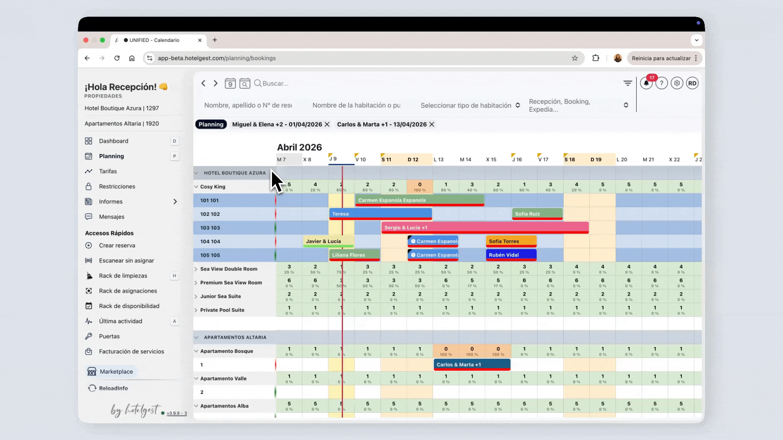Open the Marketplace link in sidebar
The height and width of the screenshot is (440, 783).
tap(116, 372)
